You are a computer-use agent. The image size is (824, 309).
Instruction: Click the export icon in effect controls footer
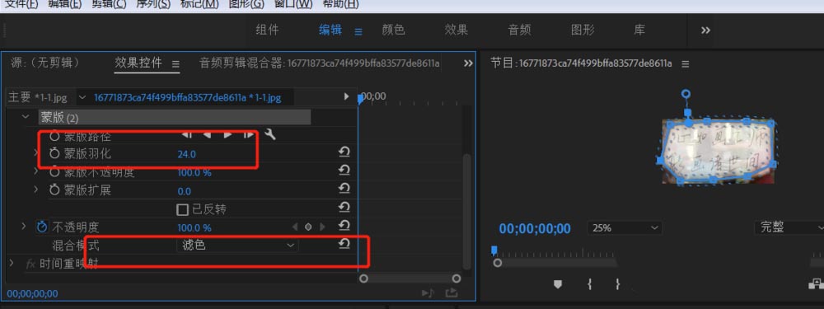(x=451, y=293)
